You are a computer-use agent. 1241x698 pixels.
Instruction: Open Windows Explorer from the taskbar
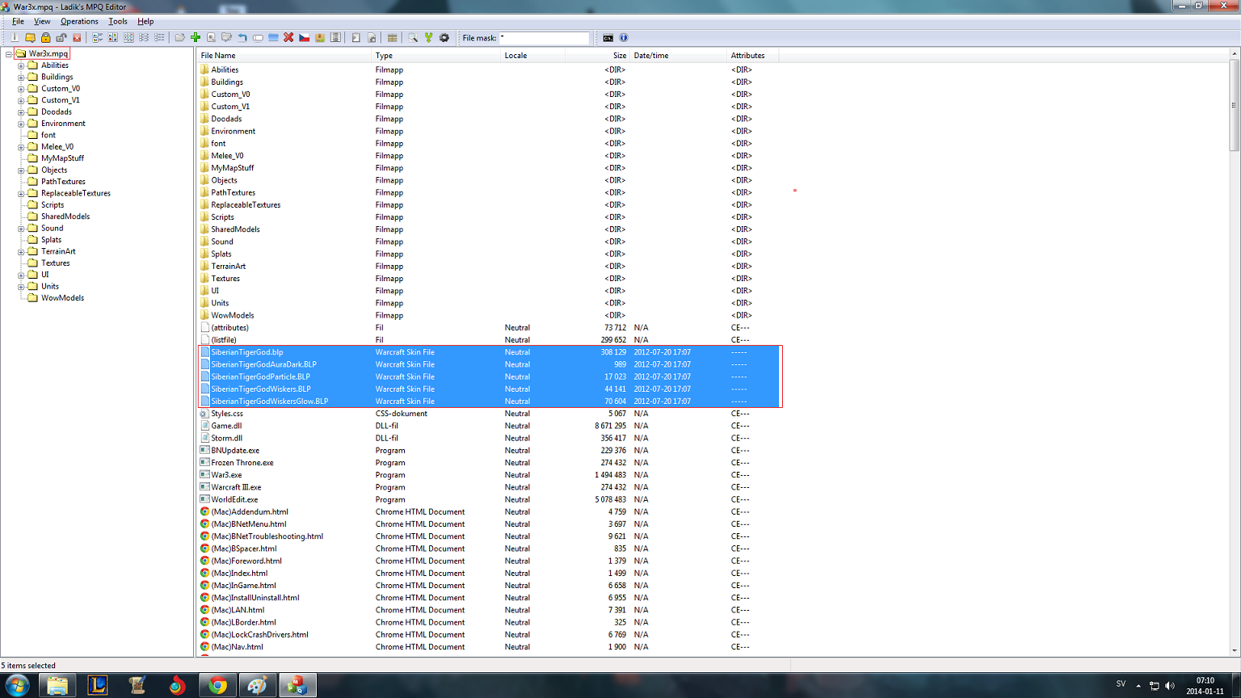pyautogui.click(x=57, y=685)
